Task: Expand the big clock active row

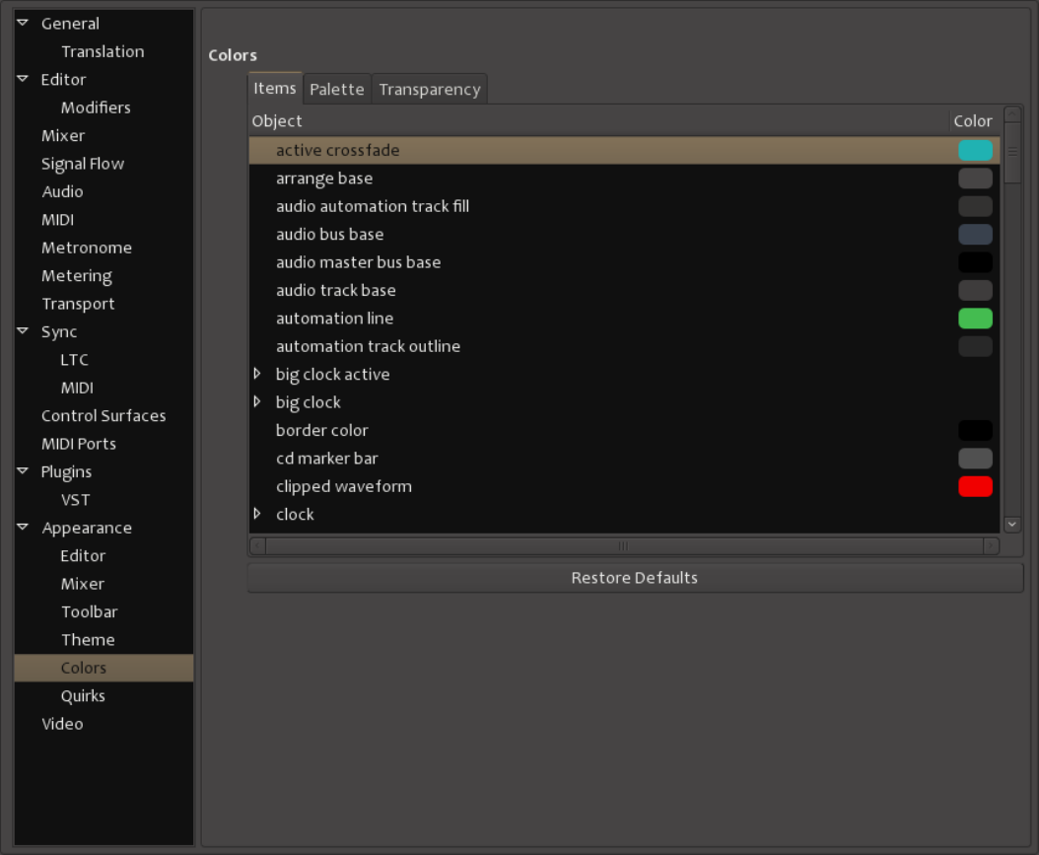Action: click(x=257, y=374)
